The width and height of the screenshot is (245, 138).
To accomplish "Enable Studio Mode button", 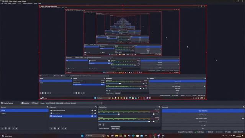I will click(203, 122).
